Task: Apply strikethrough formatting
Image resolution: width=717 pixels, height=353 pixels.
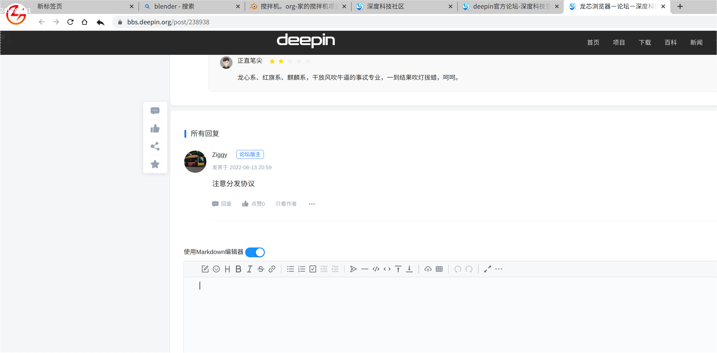Action: (261, 269)
